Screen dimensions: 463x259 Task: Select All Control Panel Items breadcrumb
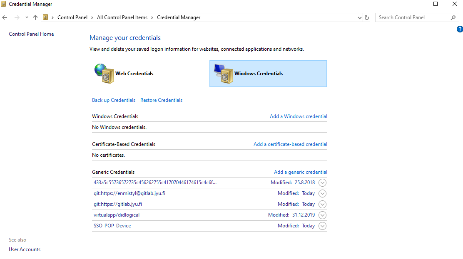(122, 17)
